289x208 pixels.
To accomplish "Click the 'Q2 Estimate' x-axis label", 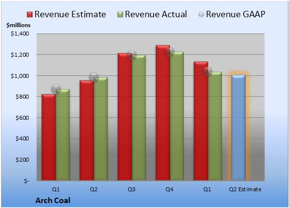I will [245, 189].
